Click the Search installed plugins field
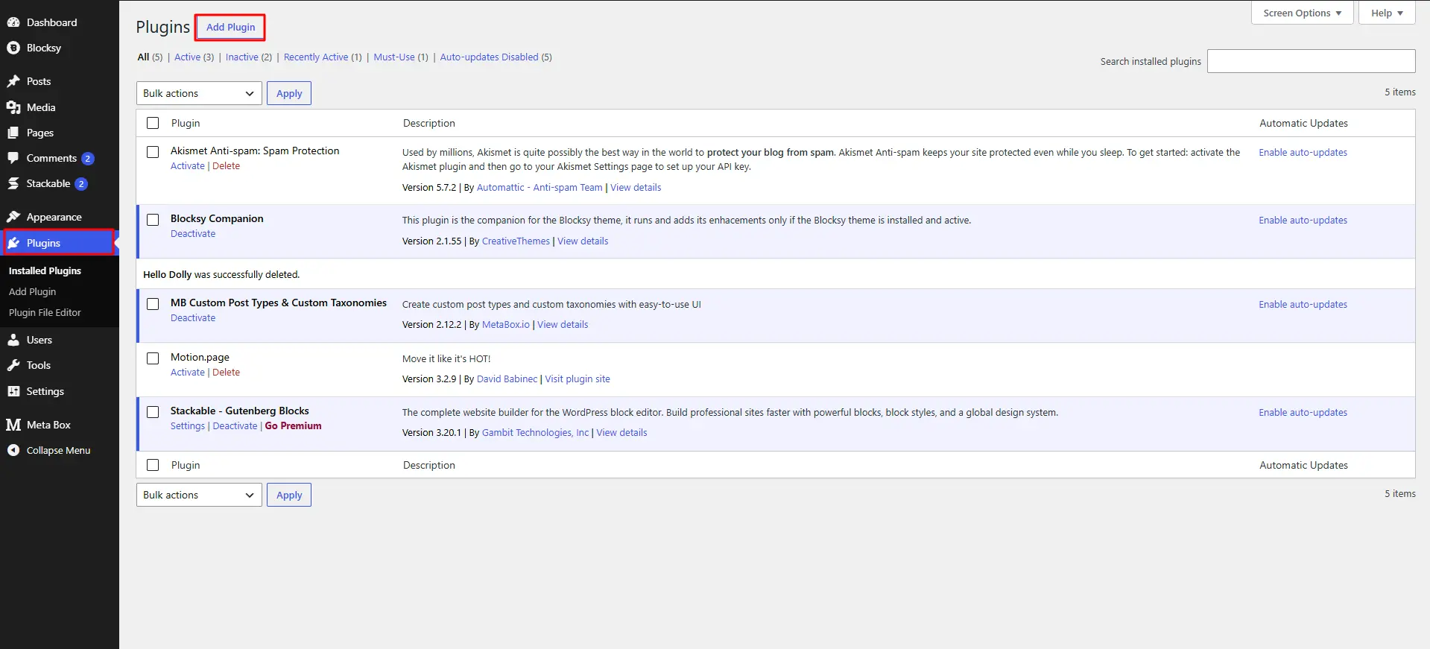Viewport: 1430px width, 649px height. [x=1311, y=61]
